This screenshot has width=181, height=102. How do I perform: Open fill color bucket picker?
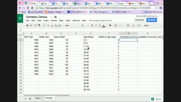tap(111, 25)
